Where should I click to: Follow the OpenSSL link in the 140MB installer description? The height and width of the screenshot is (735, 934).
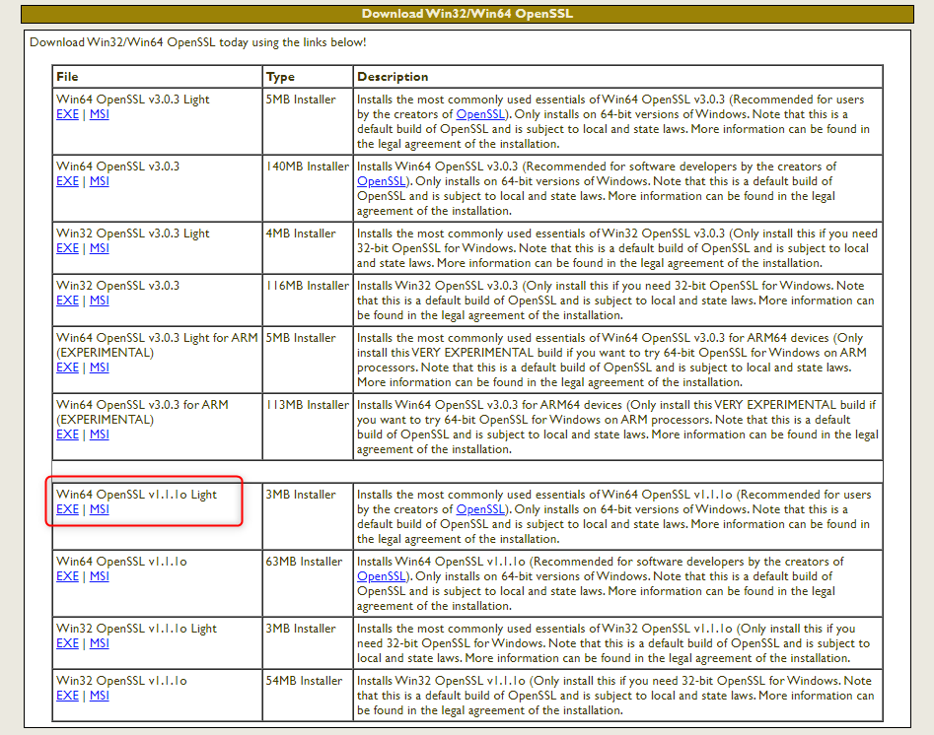click(x=382, y=181)
